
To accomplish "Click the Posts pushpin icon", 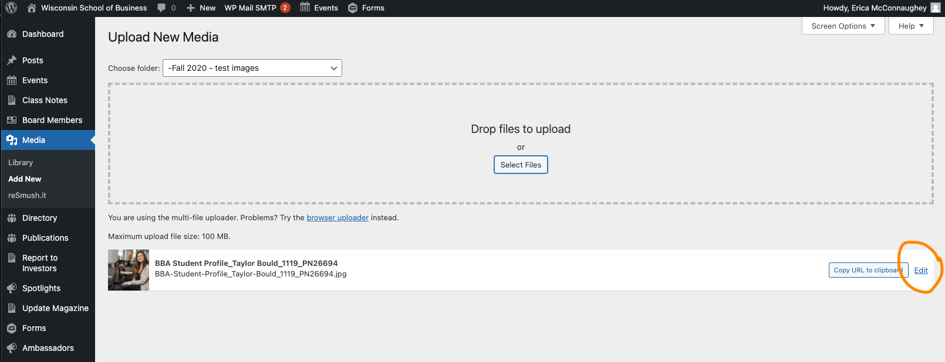I will pos(12,60).
